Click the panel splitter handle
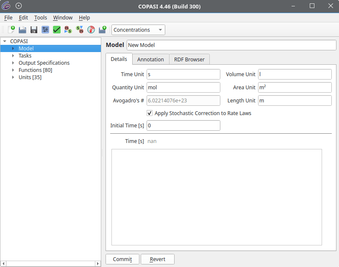This screenshot has height=267, width=339. 102,152
